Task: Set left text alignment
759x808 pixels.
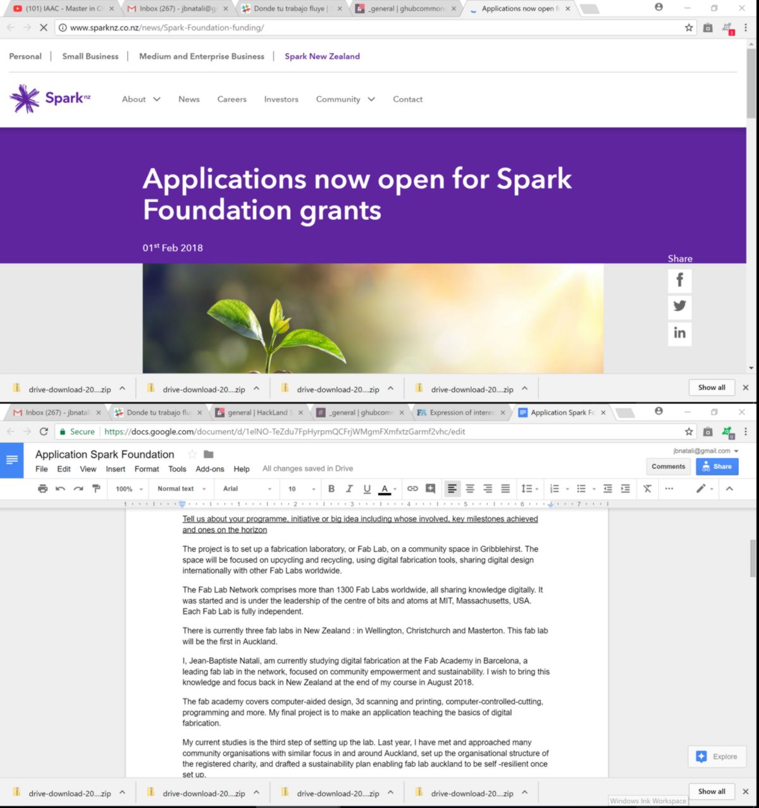Action: [x=452, y=488]
